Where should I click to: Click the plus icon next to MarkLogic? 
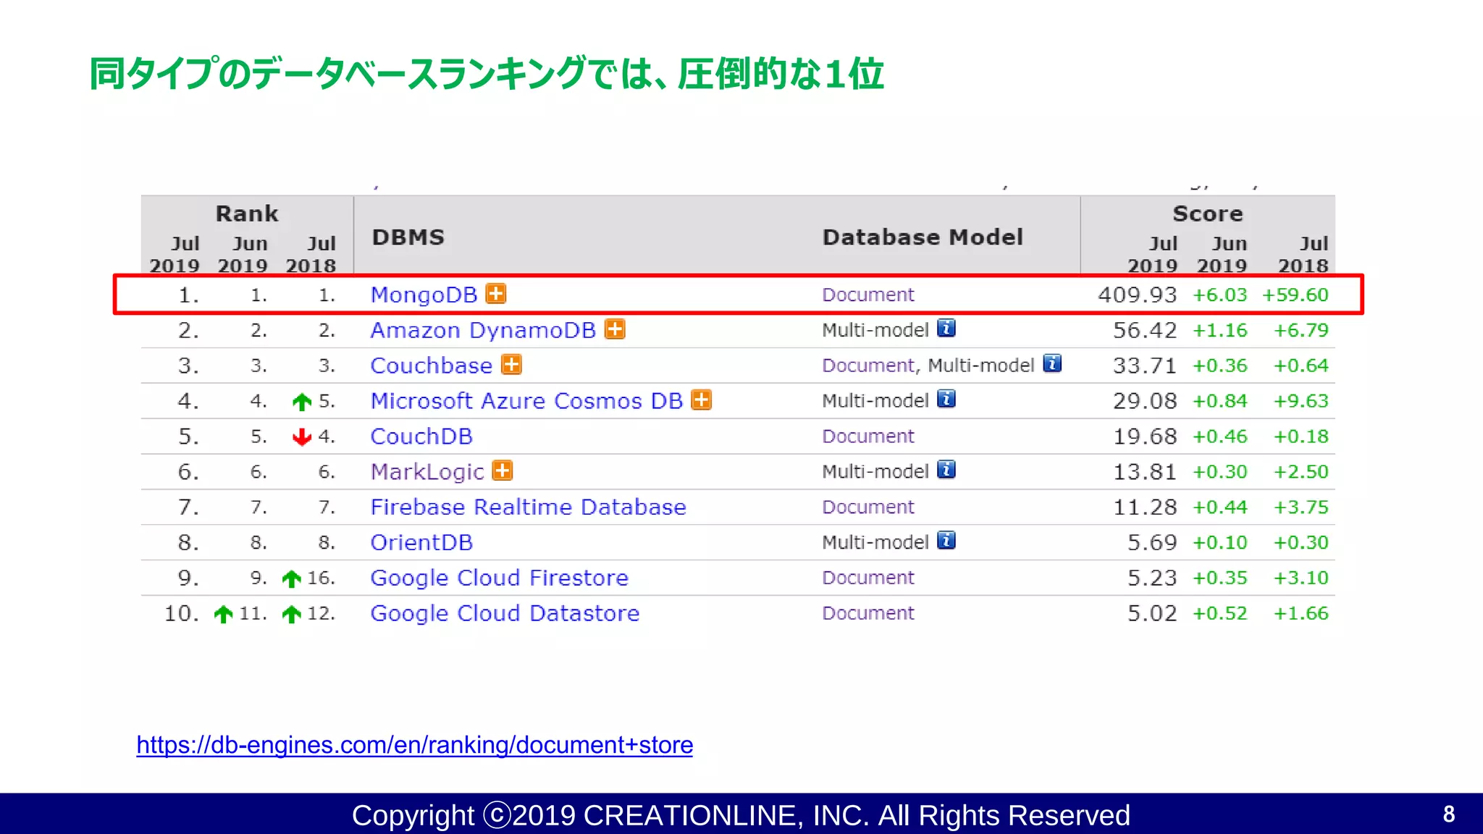[x=502, y=471]
